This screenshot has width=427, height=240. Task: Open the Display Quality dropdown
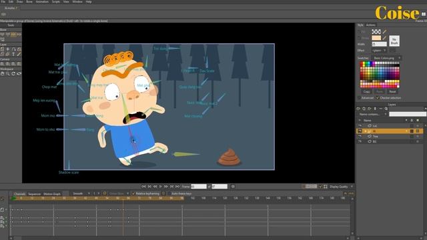point(342,187)
